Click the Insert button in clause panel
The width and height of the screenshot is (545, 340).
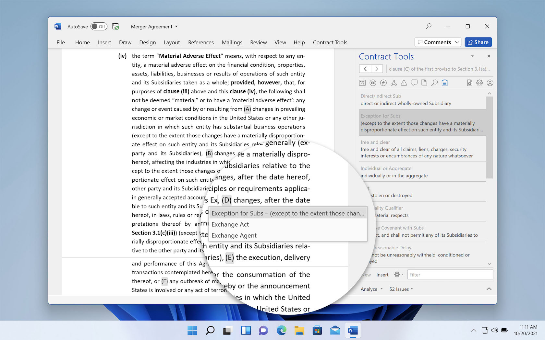382,275
